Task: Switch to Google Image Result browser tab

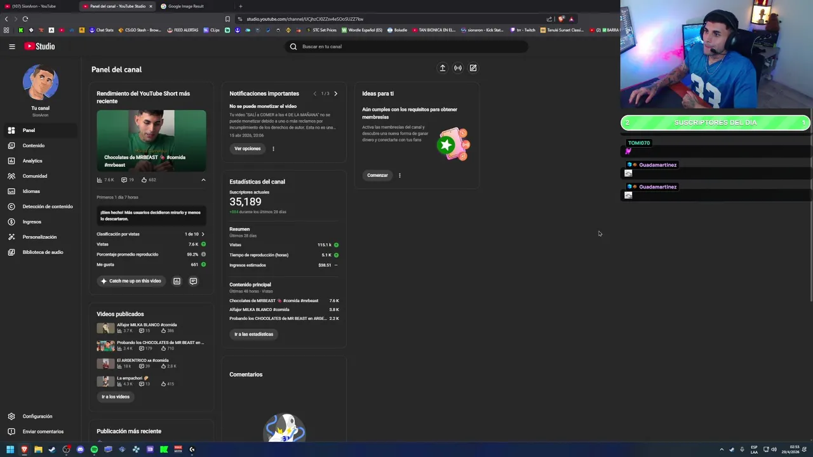Action: point(194,6)
